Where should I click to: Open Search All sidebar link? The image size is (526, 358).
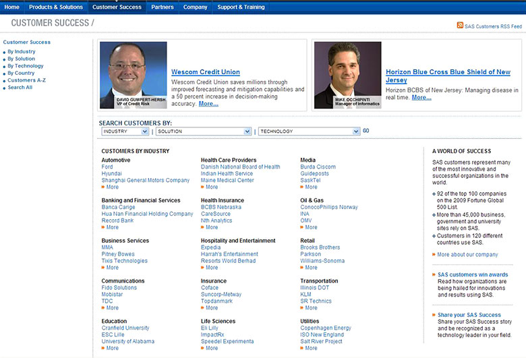(x=20, y=87)
